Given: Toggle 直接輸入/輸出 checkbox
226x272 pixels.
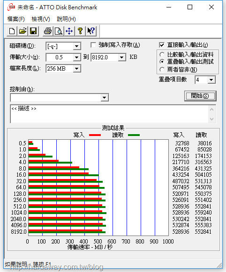Looking at the screenshot, I should pos(162,45).
